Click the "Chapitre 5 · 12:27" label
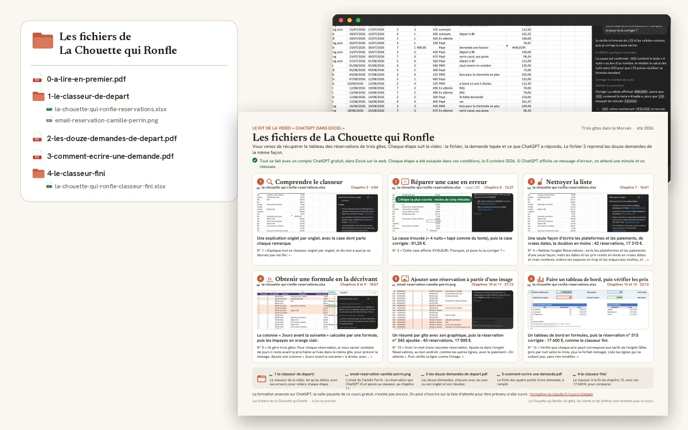This screenshot has height=430, width=688. click(x=499, y=187)
